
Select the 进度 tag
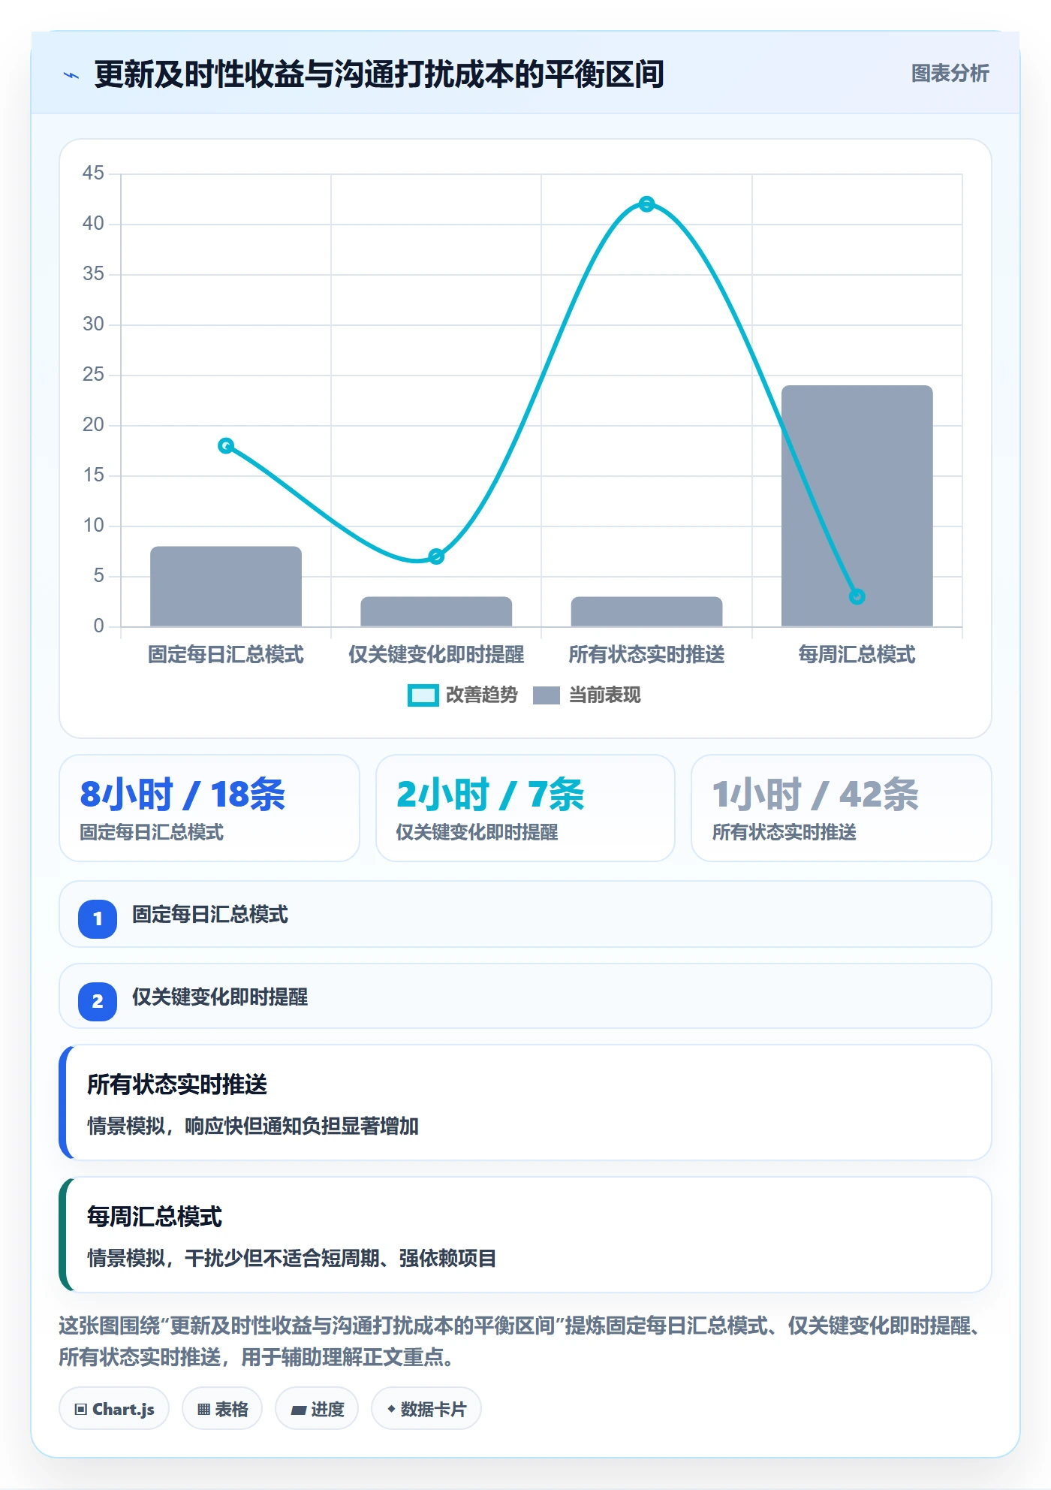[317, 1409]
